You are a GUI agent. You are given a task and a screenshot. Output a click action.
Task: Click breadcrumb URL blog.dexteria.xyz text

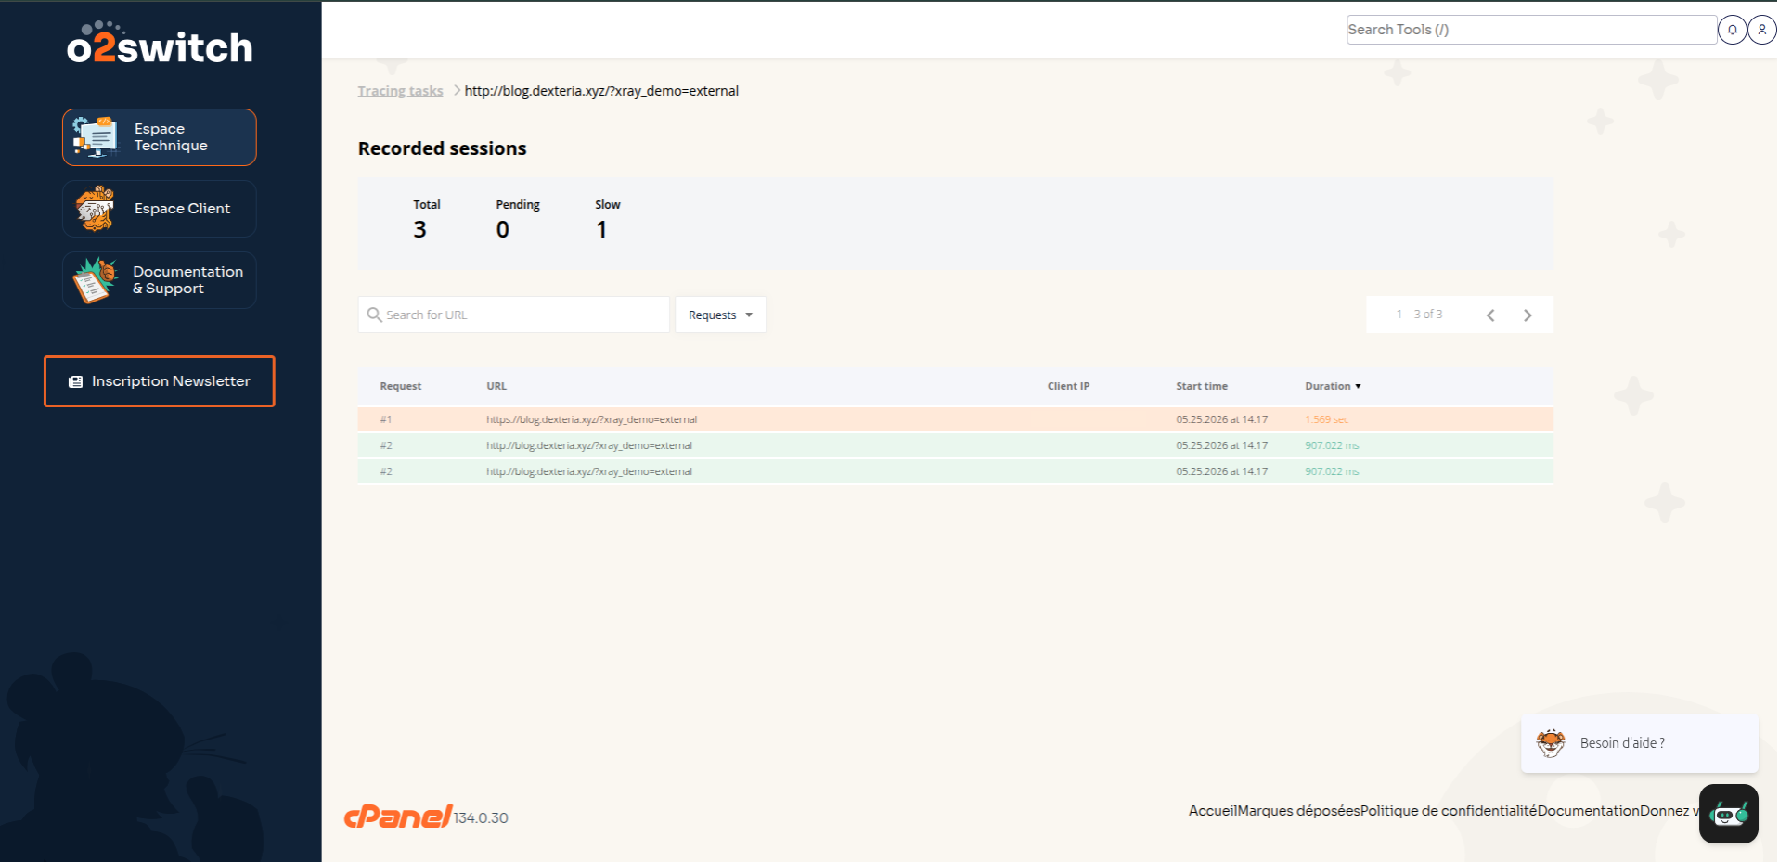pyautogui.click(x=601, y=91)
